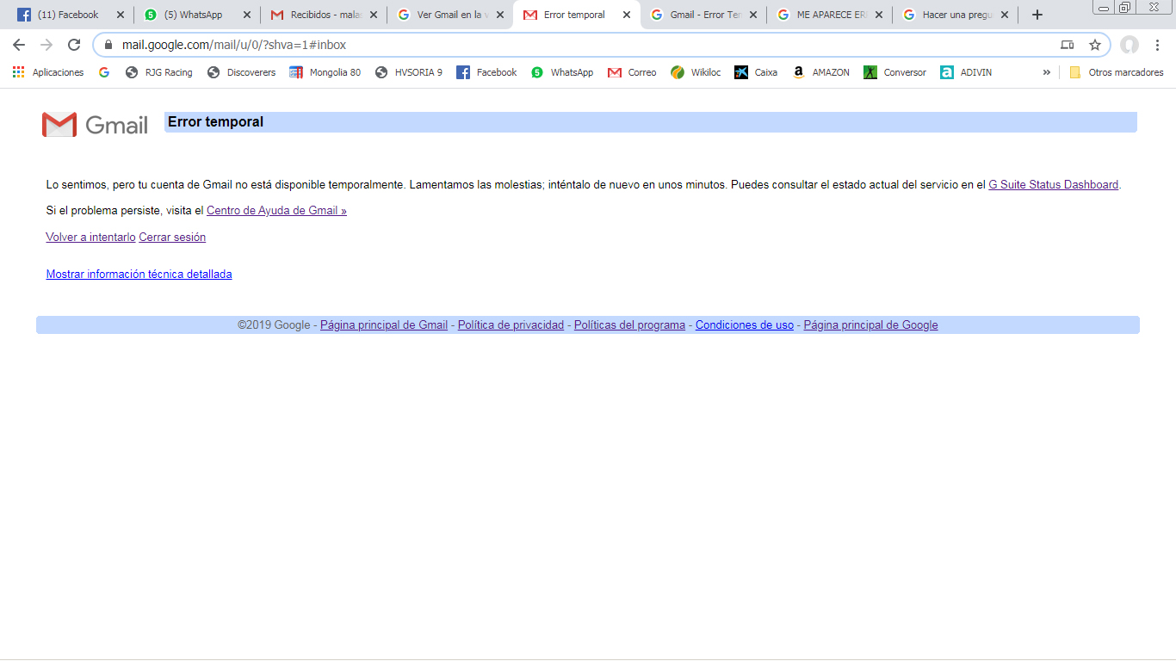Viewport: 1176px width, 661px height.
Task: Open Políticas del programa footer link
Action: click(x=629, y=324)
